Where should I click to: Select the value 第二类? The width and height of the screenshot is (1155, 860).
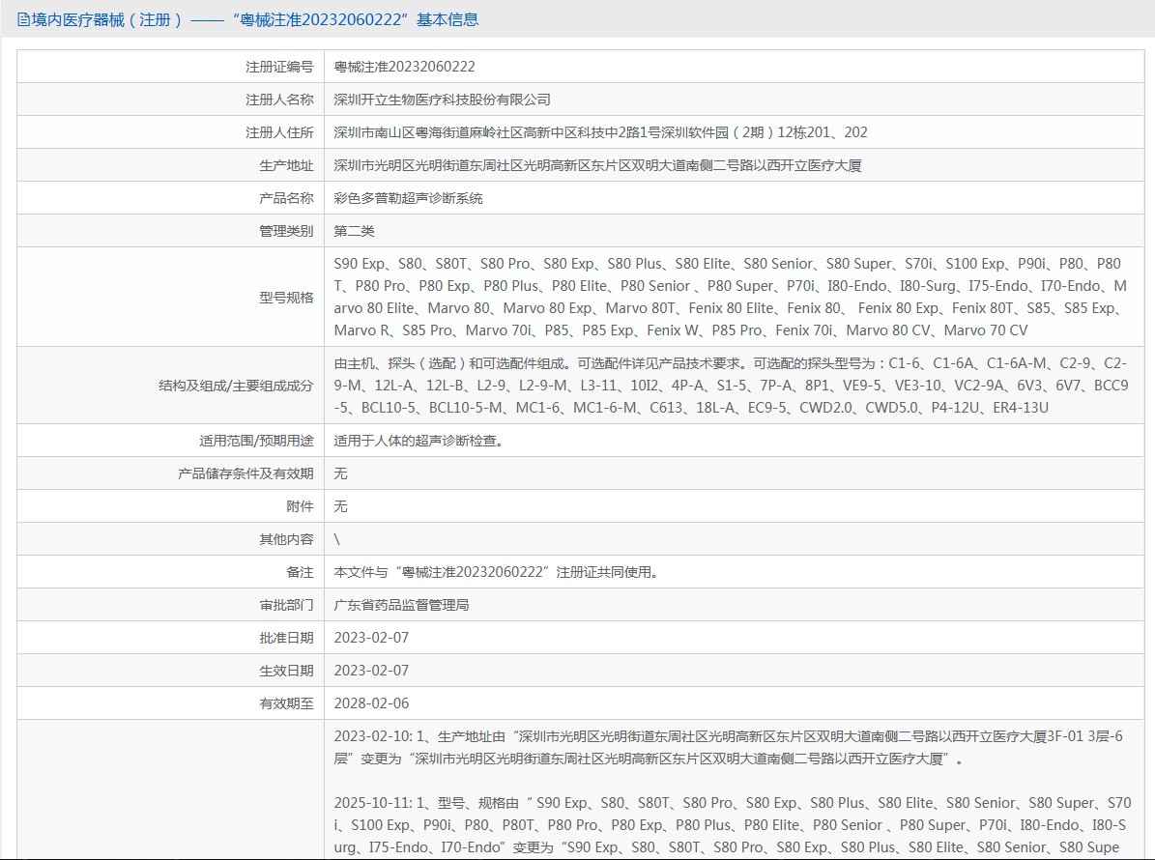pyautogui.click(x=355, y=231)
